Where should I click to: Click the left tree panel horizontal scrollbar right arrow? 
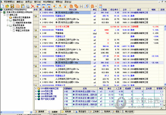tap(31, 112)
